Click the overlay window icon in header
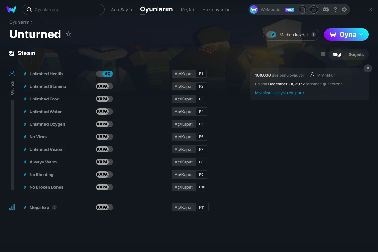The width and height of the screenshot is (378, 252). pos(314,10)
